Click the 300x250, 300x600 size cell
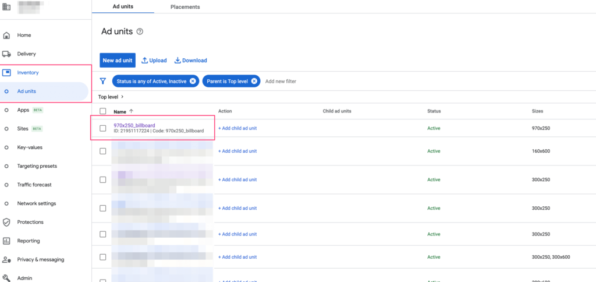Image resolution: width=596 pixels, height=282 pixels. tap(551, 258)
